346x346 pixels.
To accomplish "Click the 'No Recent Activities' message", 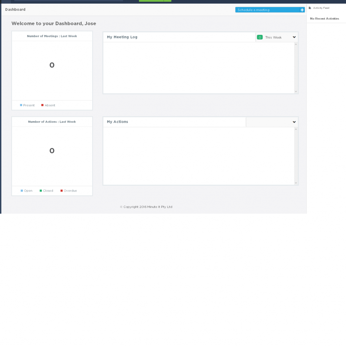I will 324,18.
